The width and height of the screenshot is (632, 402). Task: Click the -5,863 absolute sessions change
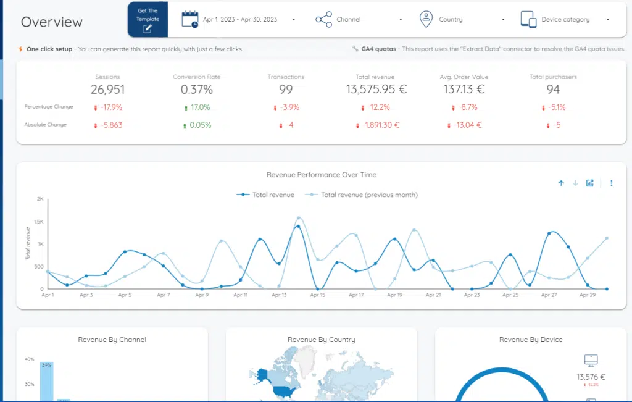[x=108, y=125]
